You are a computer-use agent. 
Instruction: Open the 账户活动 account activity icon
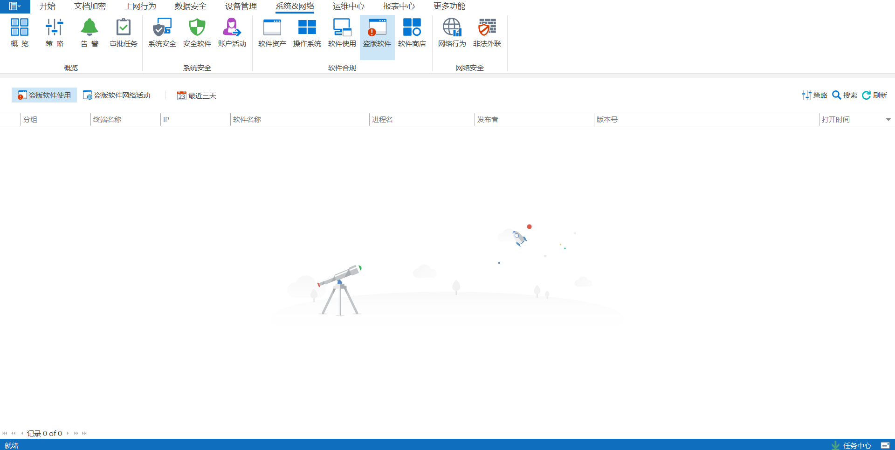[x=232, y=33]
